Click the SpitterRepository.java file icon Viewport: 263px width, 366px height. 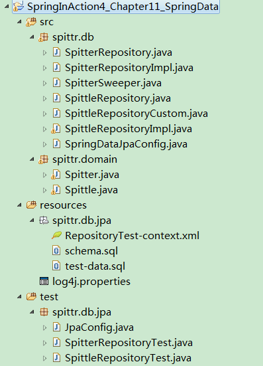(56, 52)
